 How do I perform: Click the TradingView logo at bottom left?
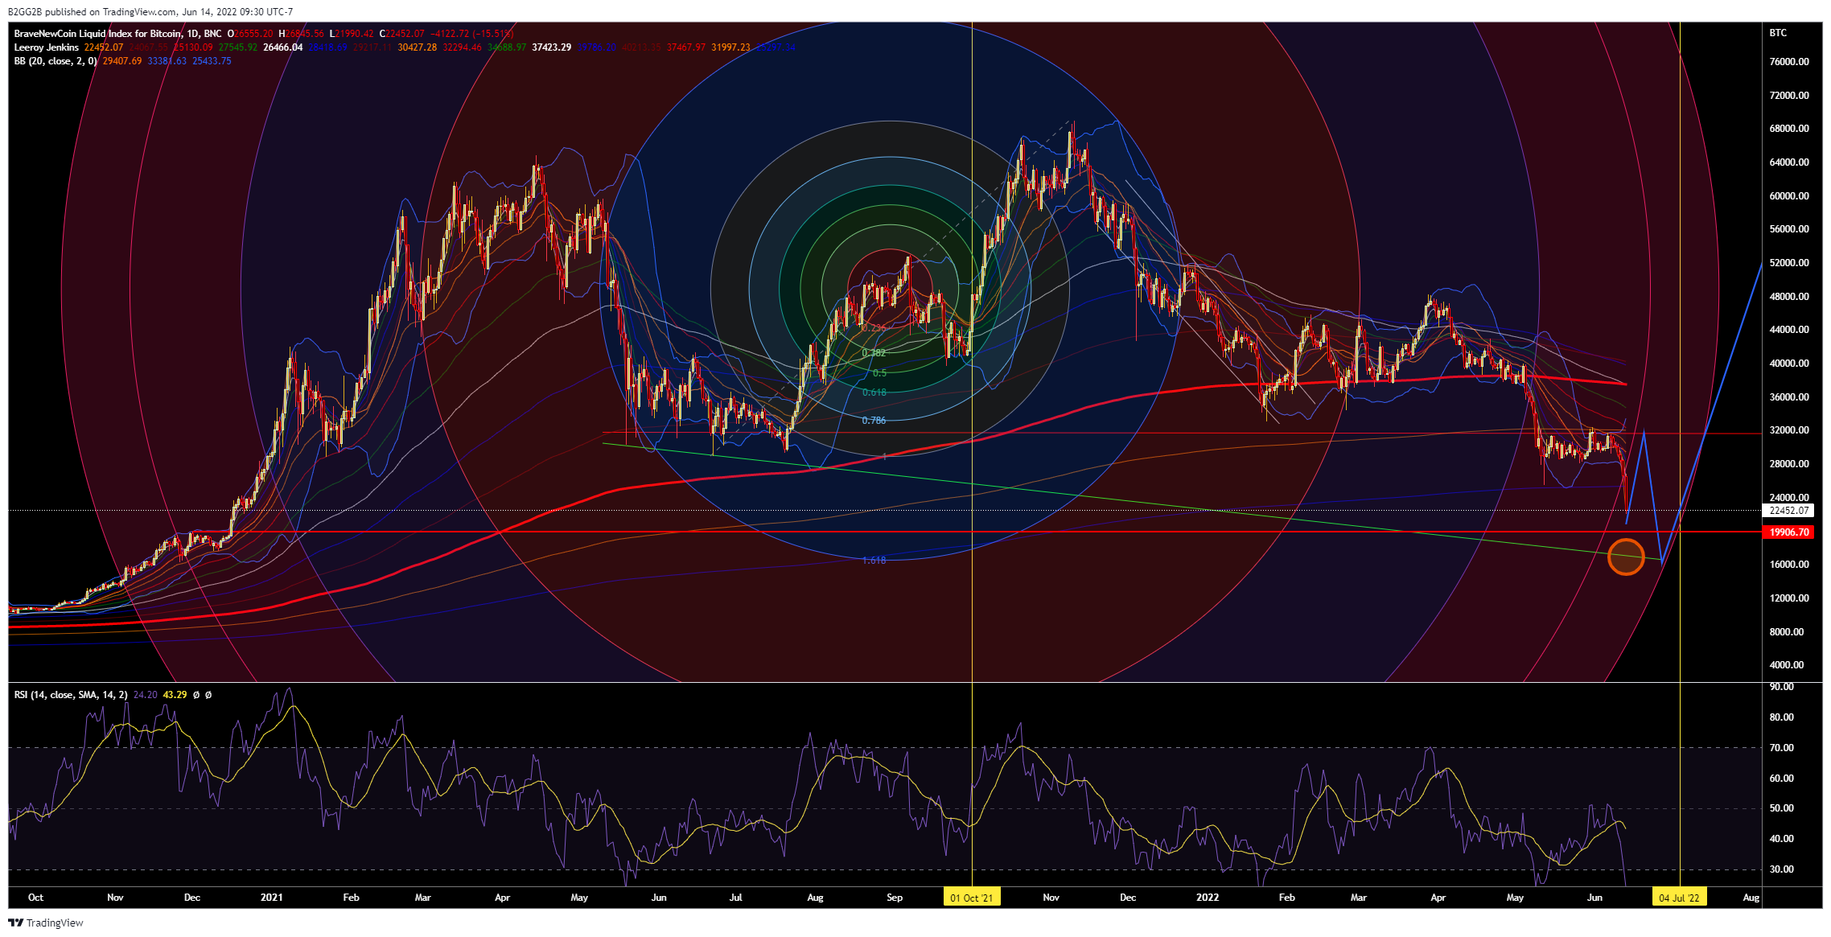[46, 923]
